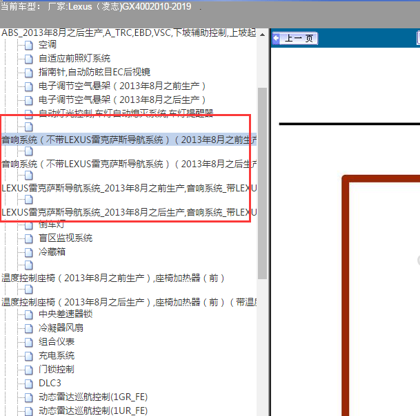This screenshot has height=416, width=420.
Task: Select the 组合仪表 entry
Action: point(57,341)
